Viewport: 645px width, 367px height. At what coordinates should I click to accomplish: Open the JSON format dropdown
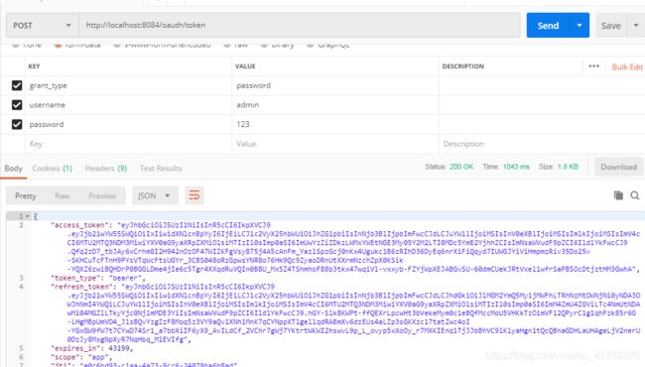(x=155, y=195)
